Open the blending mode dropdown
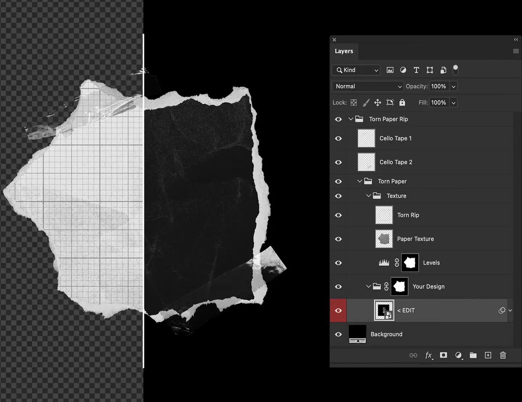Viewport: 522px width, 402px height. pos(367,86)
